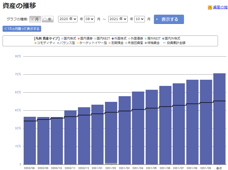Click the 国内外株式 legend color dot
The image size is (228, 170).
point(163,39)
